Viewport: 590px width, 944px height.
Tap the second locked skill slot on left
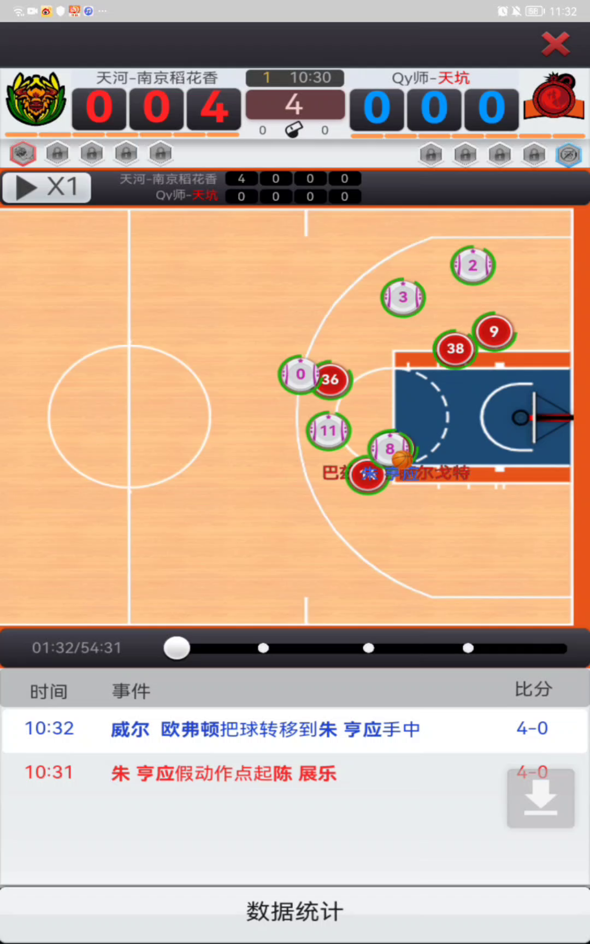(x=92, y=154)
